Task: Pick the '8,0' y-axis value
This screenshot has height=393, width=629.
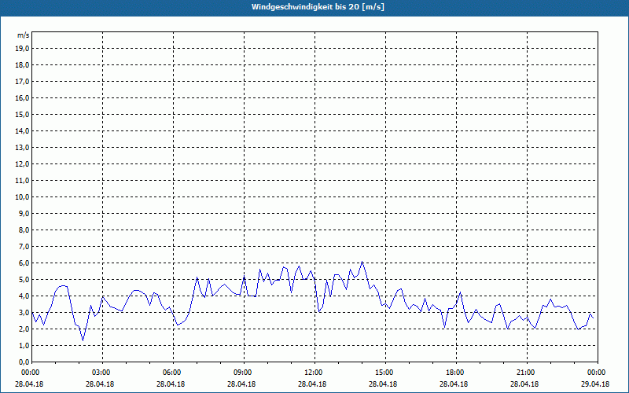Action: click(24, 230)
